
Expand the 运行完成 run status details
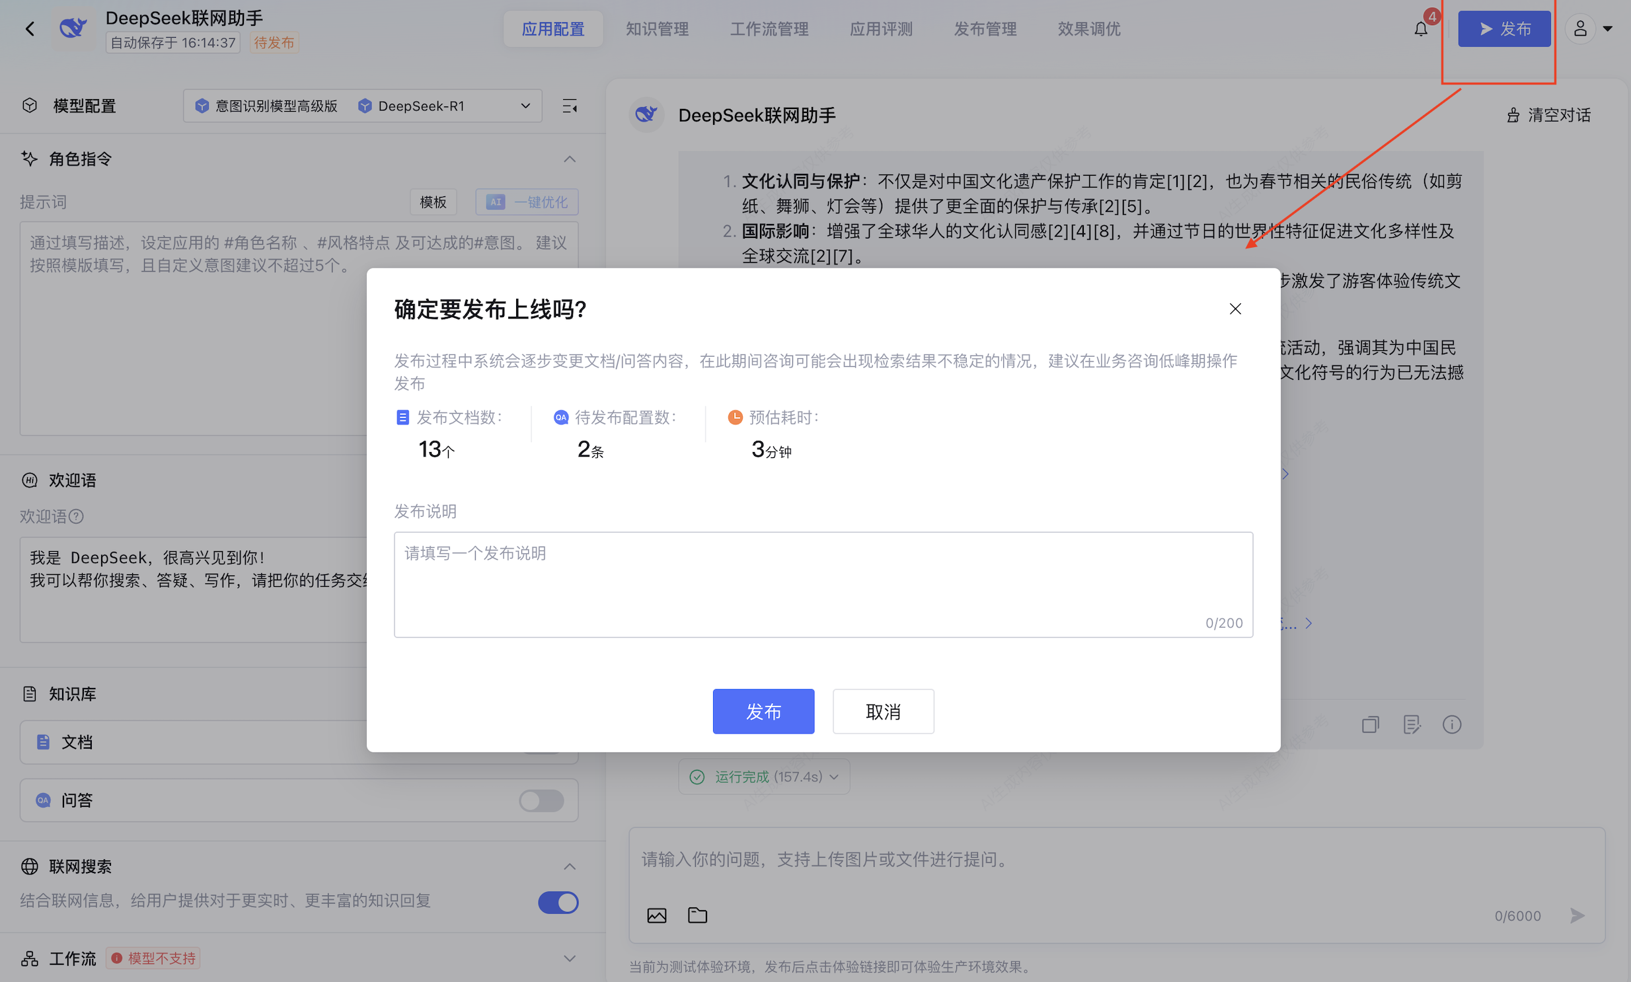(x=763, y=776)
